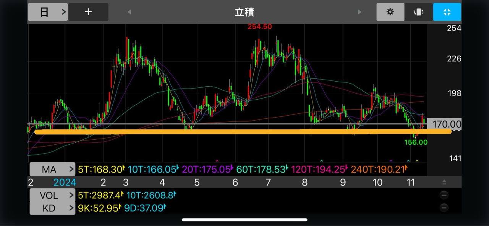This screenshot has height=226, width=489.
Task: Tap the VOL 5T:2987.4 value
Action: click(x=101, y=195)
